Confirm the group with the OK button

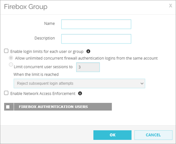click(112, 135)
